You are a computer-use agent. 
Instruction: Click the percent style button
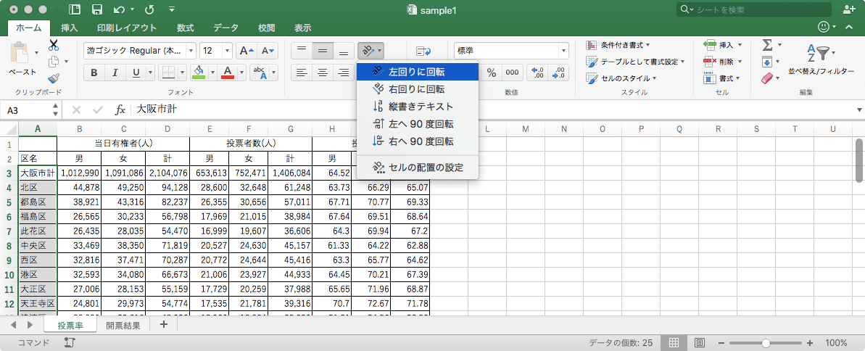492,73
